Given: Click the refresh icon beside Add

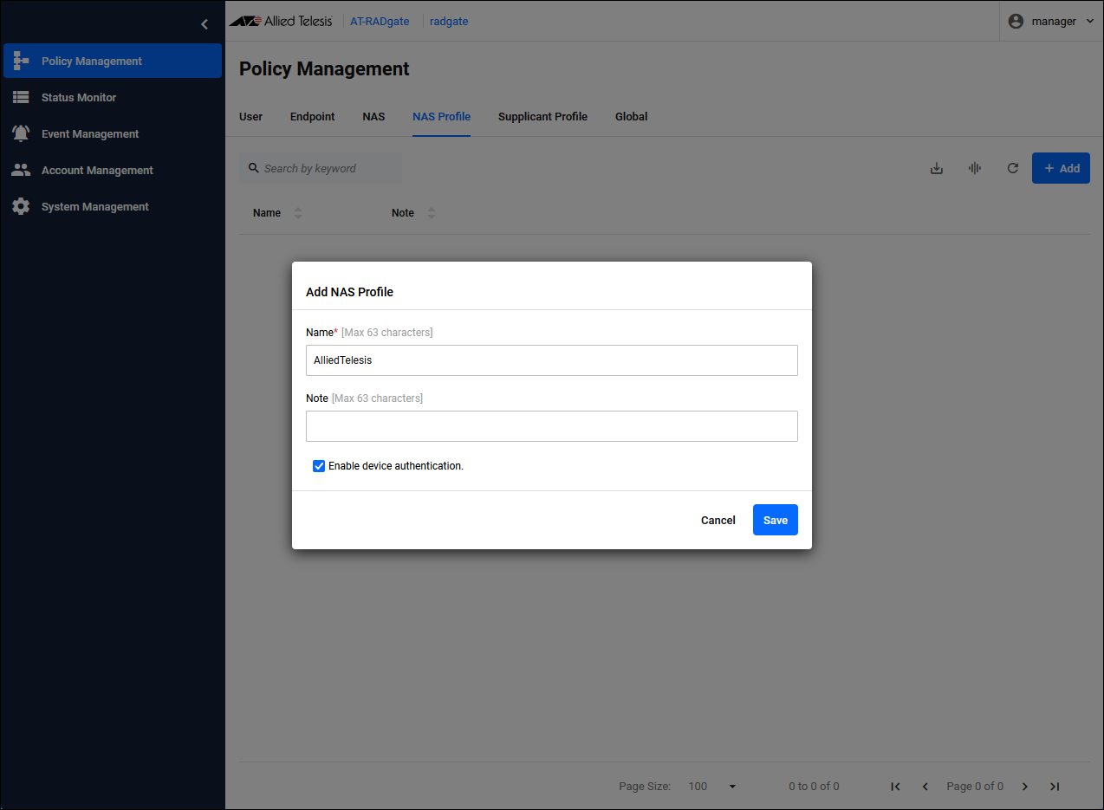Looking at the screenshot, I should (x=1012, y=168).
